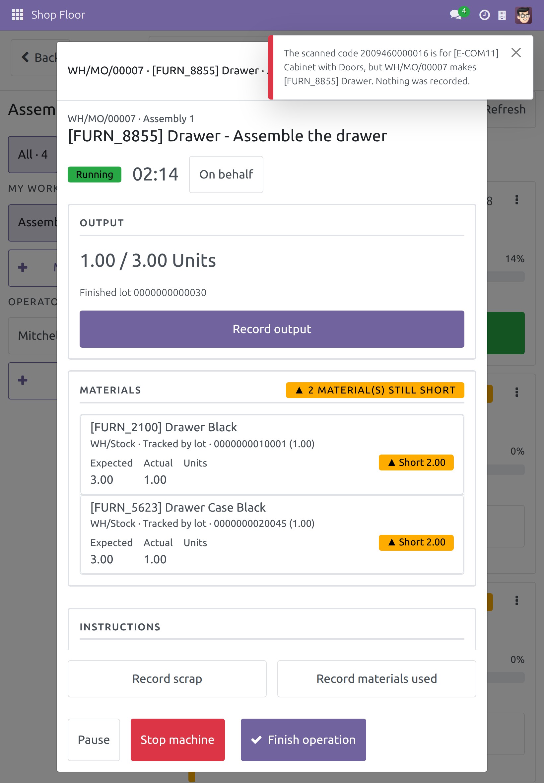Click Finish operation with checkmark
544x783 pixels.
click(304, 740)
